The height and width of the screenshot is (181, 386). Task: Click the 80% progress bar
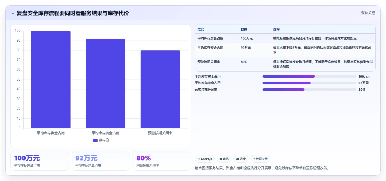pyautogui.click(x=309, y=90)
